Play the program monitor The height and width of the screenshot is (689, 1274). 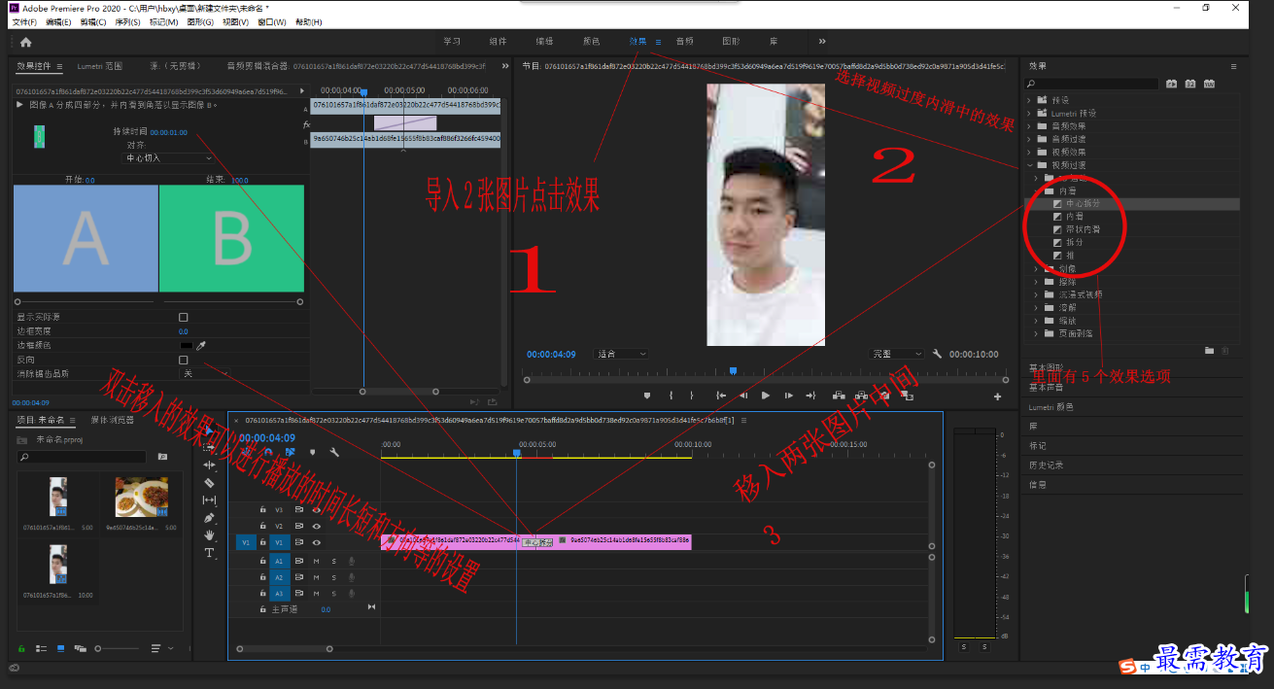click(x=766, y=396)
